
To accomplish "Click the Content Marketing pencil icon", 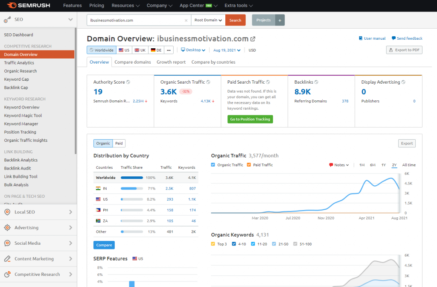I will 8,259.
